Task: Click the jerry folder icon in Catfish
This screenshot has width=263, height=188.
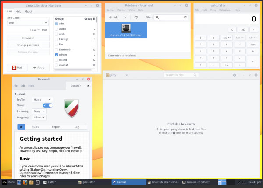Action: pyautogui.click(x=108, y=75)
